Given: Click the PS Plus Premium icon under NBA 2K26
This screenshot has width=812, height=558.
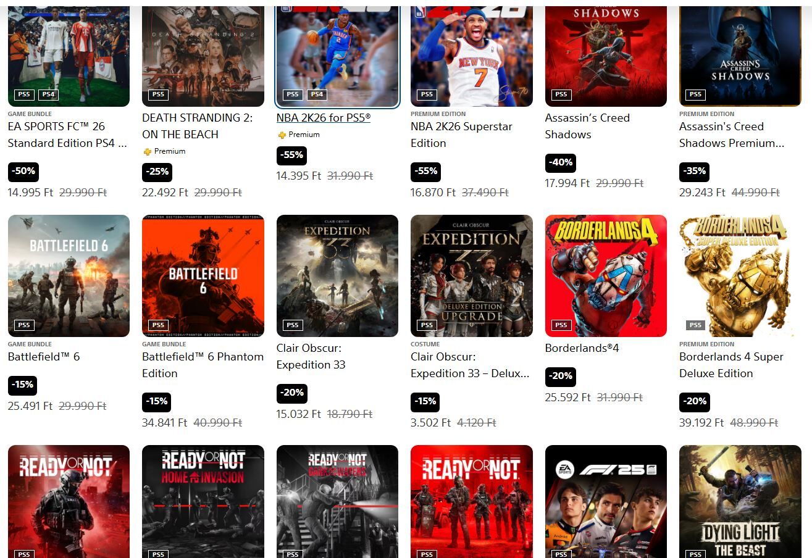Looking at the screenshot, I should point(282,135).
